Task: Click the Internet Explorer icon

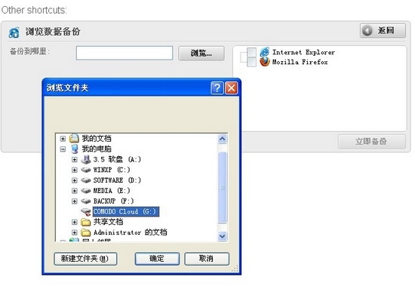Action: 265,52
